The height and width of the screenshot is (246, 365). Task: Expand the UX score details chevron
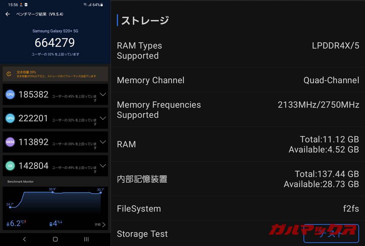(x=103, y=165)
